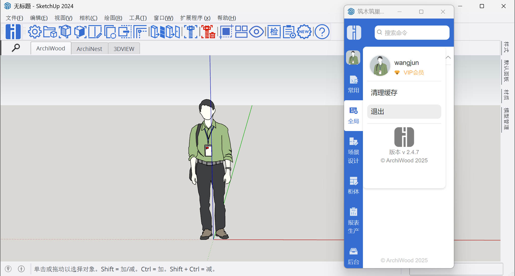
Task: Open the 扩展程序(x) menu
Action: pyautogui.click(x=195, y=18)
